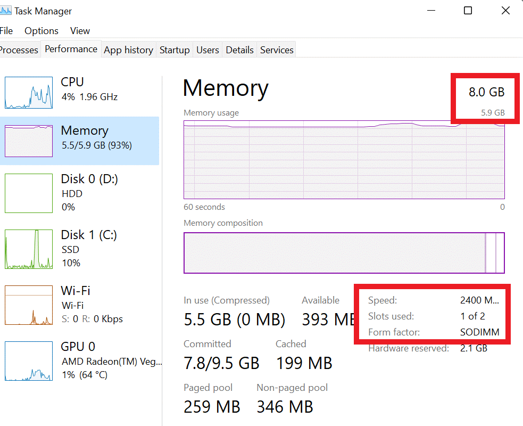Select the Services tab
523x426 pixels.
coord(276,50)
